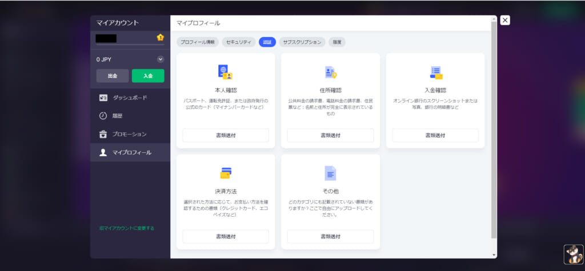Viewport: 585px width, 271px height.
Task: Open ダッシュボード from the sidebar
Action: coord(130,98)
